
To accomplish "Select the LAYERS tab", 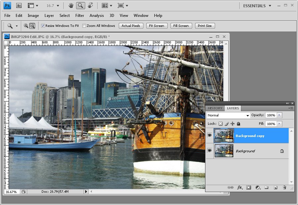I will click(233, 108).
